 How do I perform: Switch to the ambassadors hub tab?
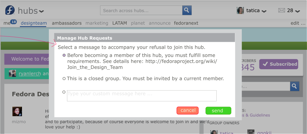tap(67, 23)
